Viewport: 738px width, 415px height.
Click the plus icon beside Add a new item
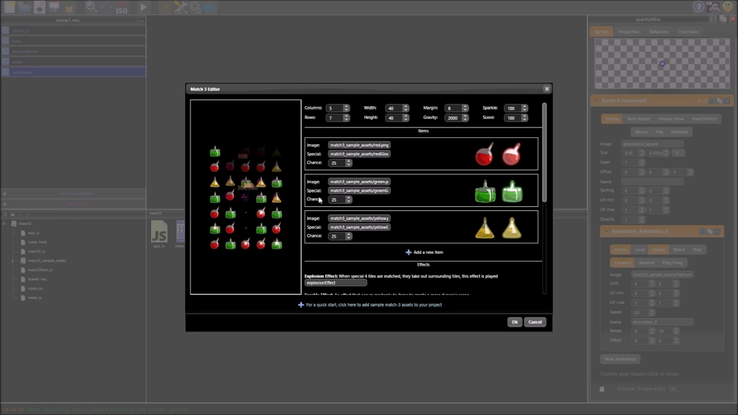coord(408,252)
